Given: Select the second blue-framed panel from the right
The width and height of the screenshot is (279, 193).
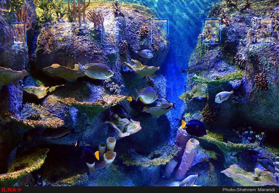Looking at the screenshot, I should (x=212, y=30).
